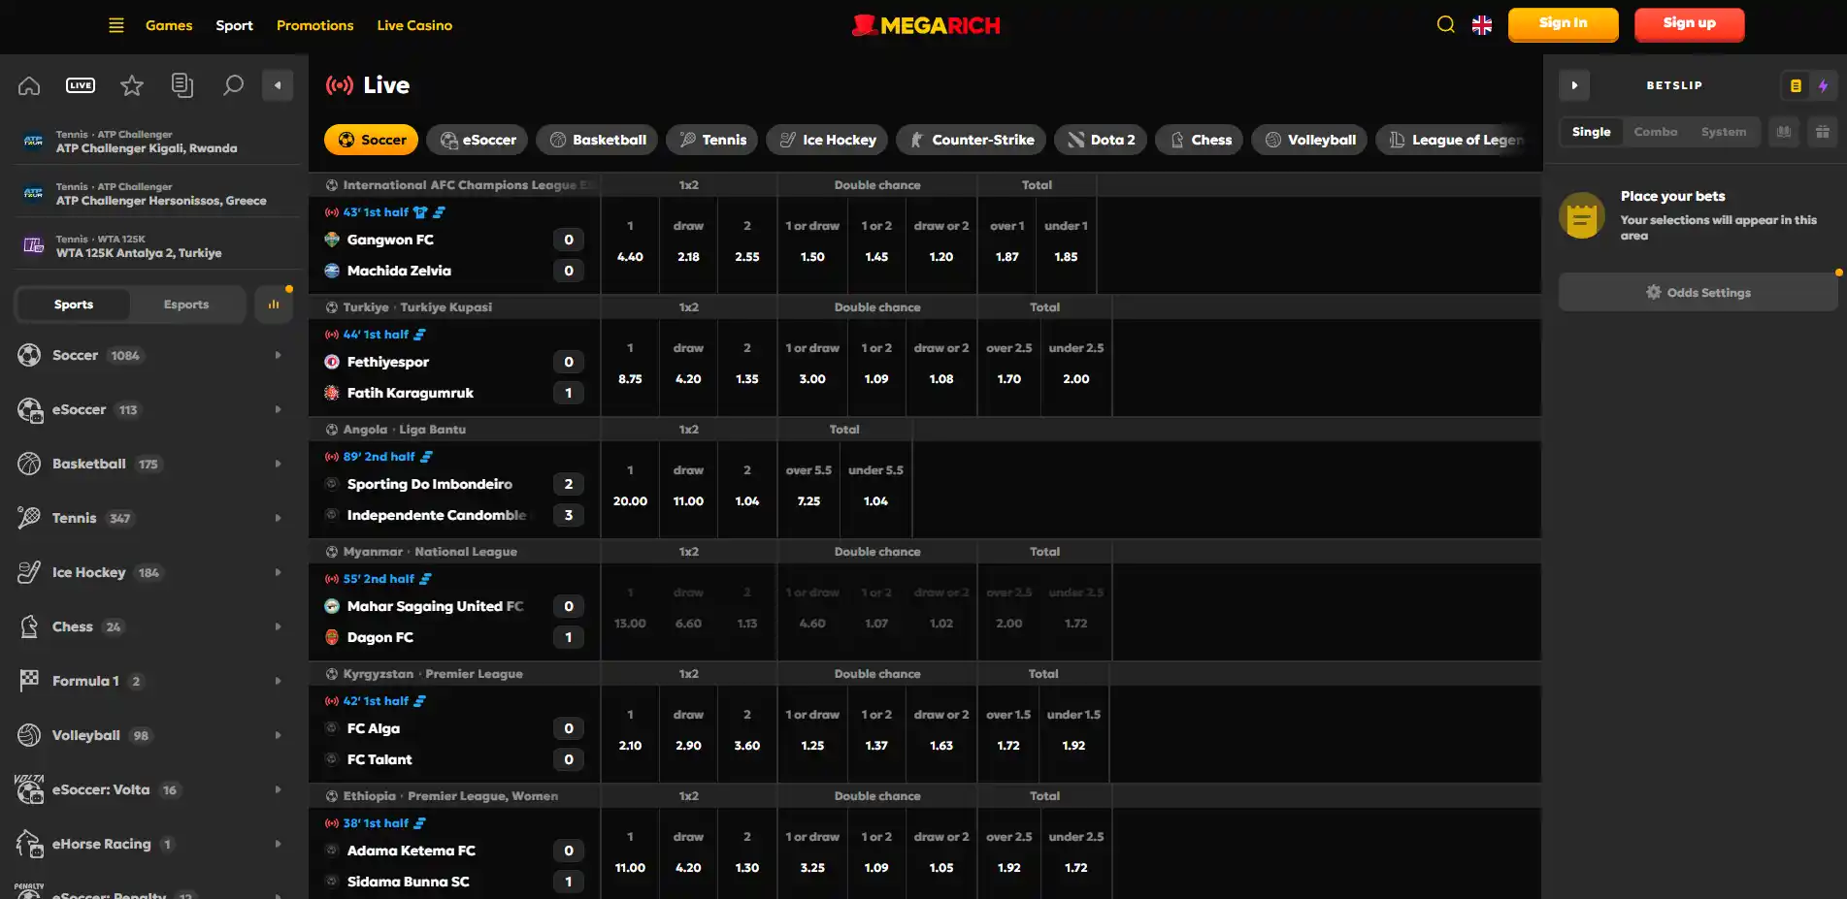Viewport: 1847px width, 899px height.
Task: Expand the Ice Hockey category arrow in sidebar
Action: pos(278,572)
